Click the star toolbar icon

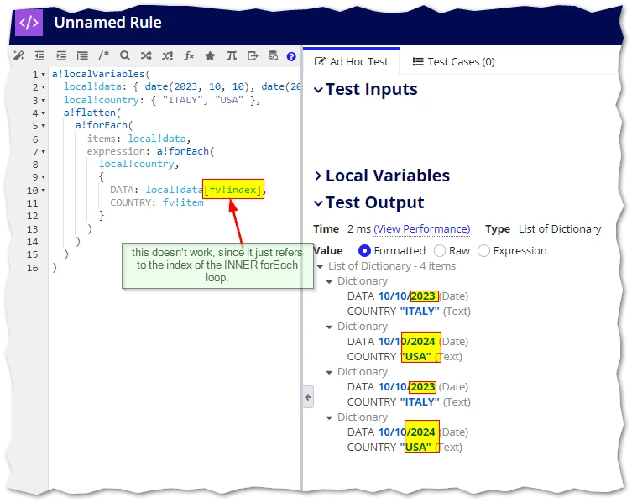pos(210,55)
